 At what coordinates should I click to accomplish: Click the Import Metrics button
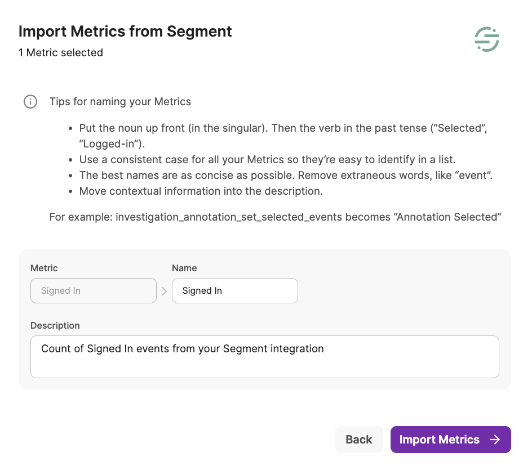point(451,440)
